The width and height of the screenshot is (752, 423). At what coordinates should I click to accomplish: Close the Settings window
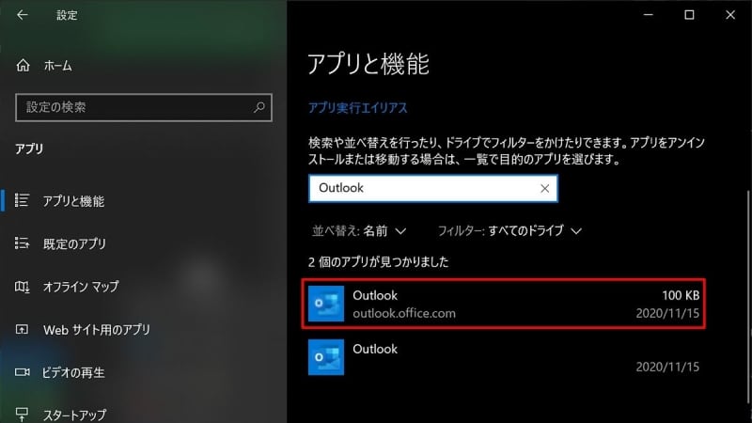pos(730,15)
